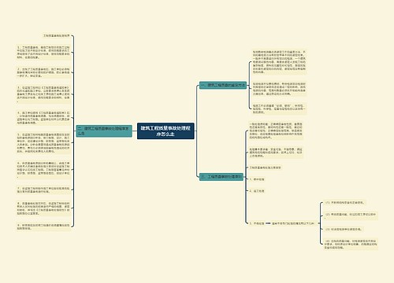Select the teal node 二、建筑工程质量事故处理程序怎么走
Viewport: 394px width, 283px height.
click(104, 131)
